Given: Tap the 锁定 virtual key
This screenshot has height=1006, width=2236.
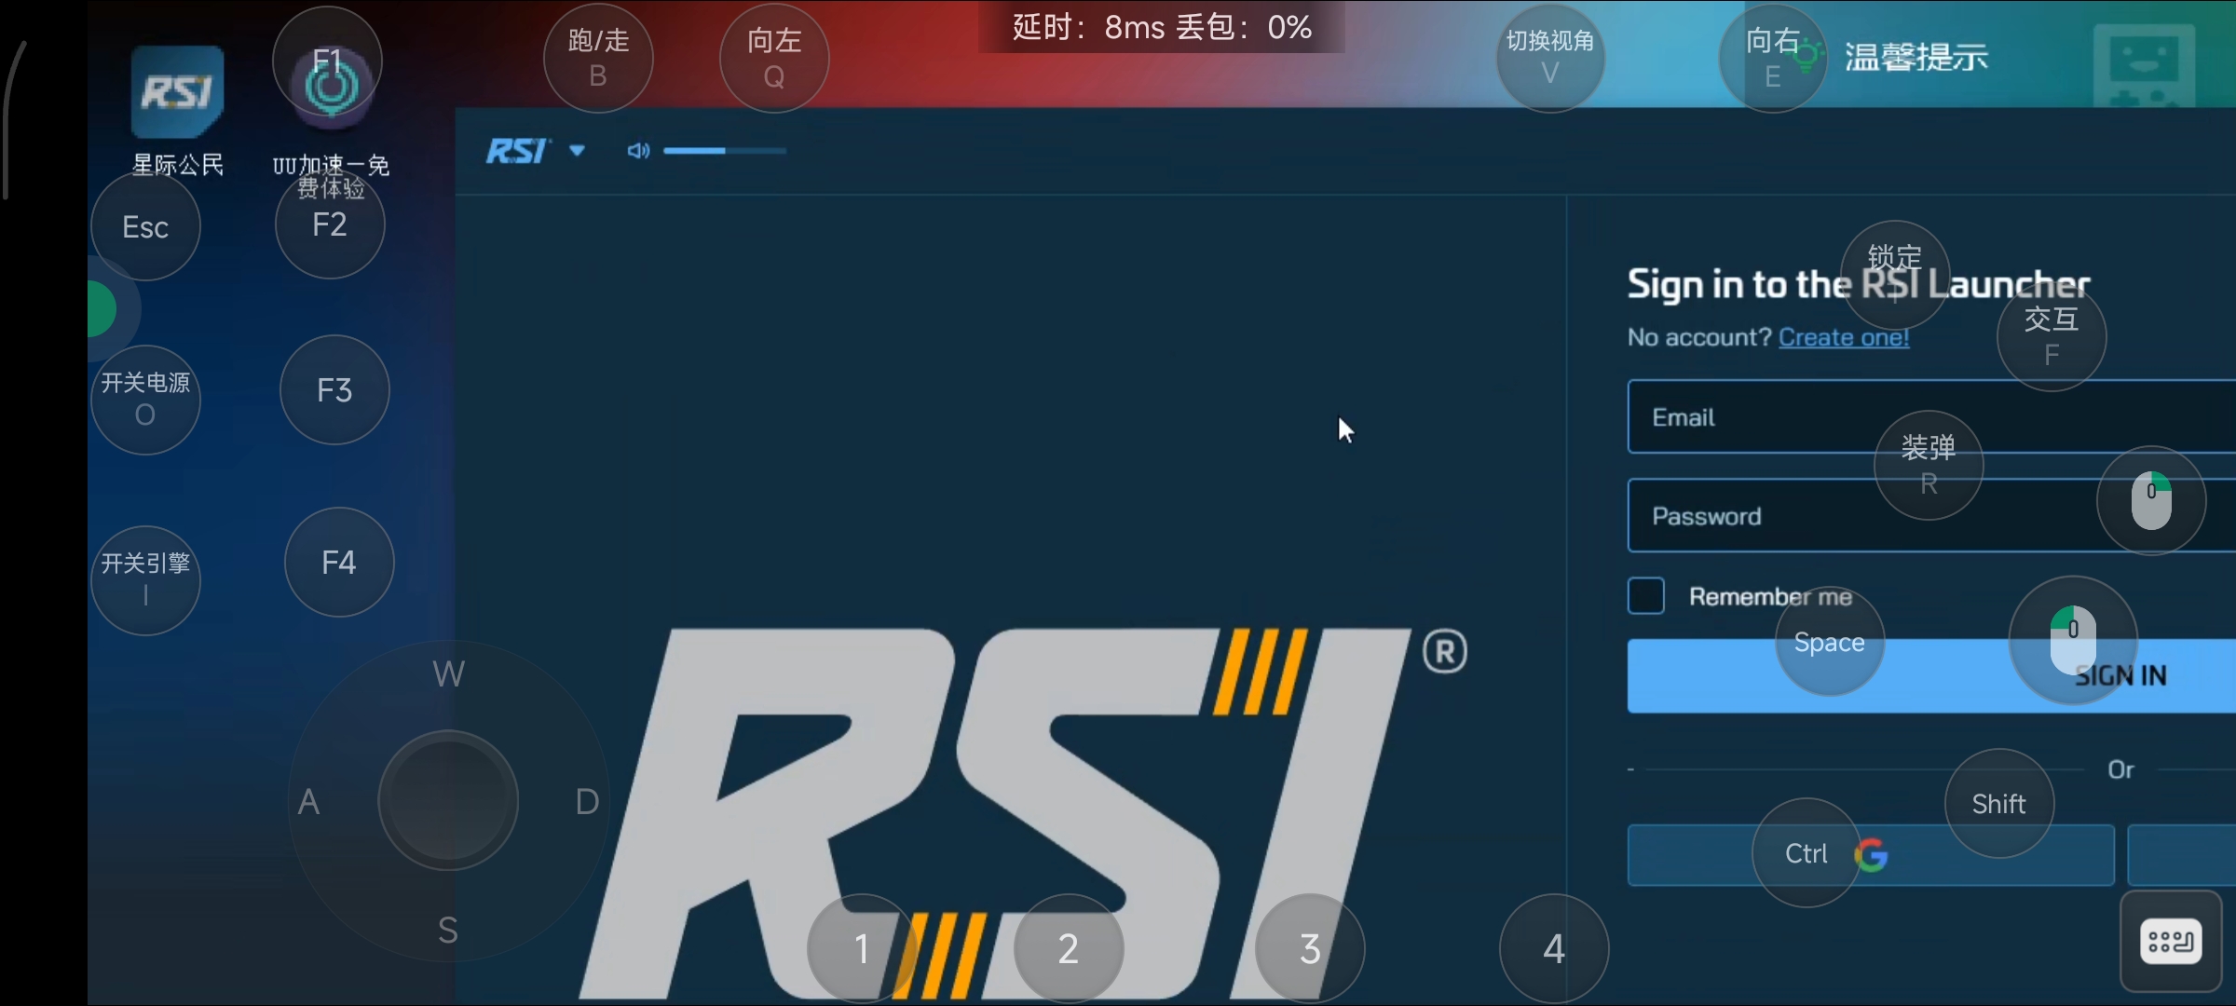Looking at the screenshot, I should 1895,275.
